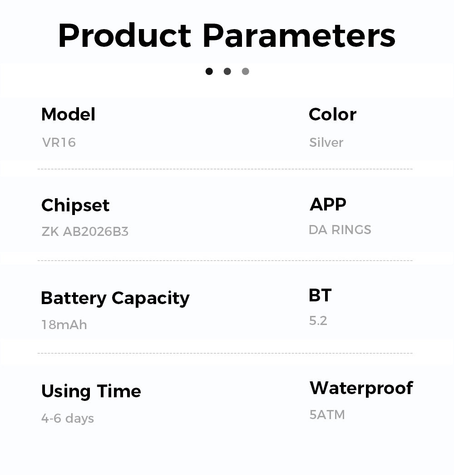Click the Product Parameters heading
Screen dimensions: 454x475
pyautogui.click(x=227, y=35)
